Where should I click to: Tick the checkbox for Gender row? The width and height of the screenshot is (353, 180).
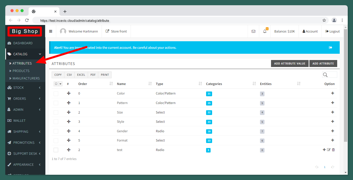(56, 131)
